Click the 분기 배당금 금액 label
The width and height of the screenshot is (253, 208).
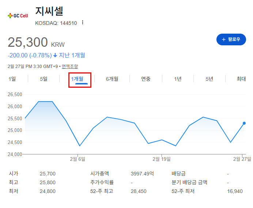tap(189, 182)
